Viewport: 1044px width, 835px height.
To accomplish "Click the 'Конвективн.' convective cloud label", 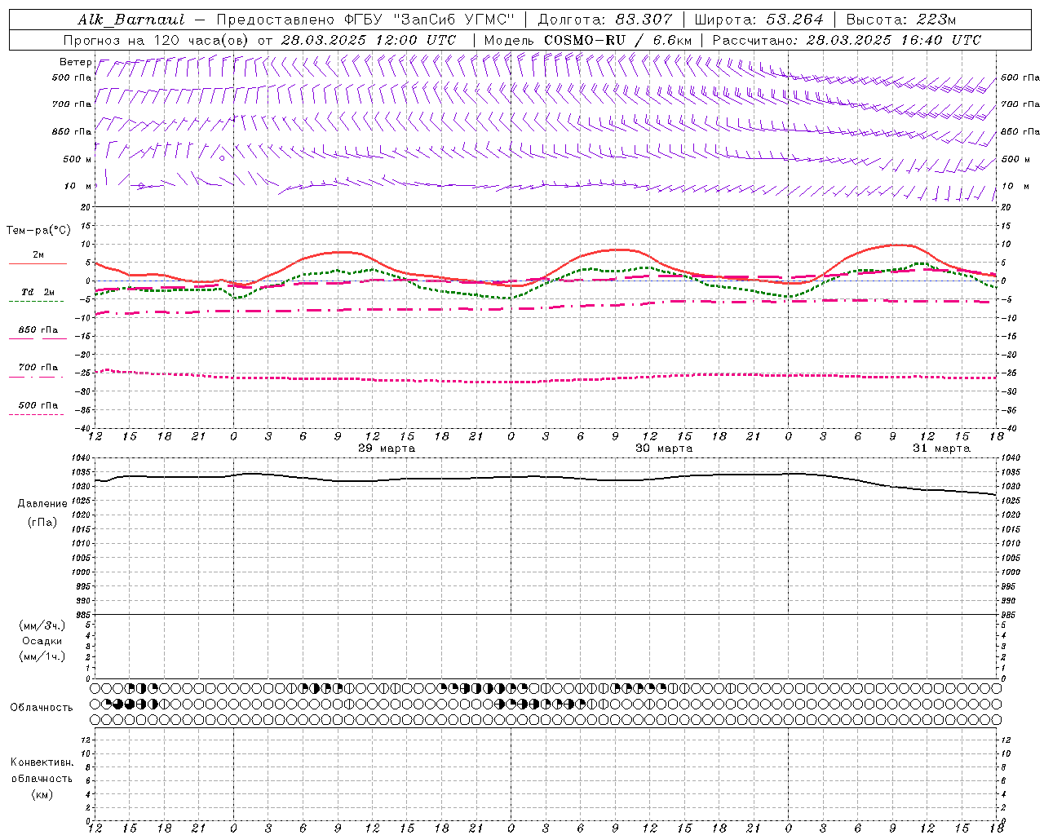I will (42, 762).
